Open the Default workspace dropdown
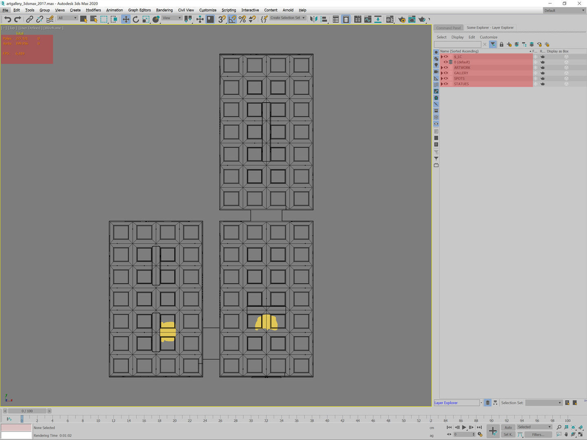The width and height of the screenshot is (587, 440). [x=564, y=11]
